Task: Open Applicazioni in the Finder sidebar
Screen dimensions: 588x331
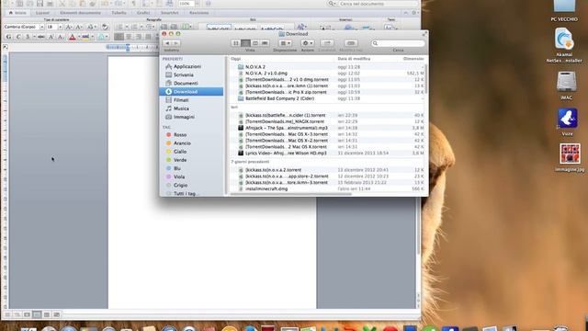Action: point(187,66)
